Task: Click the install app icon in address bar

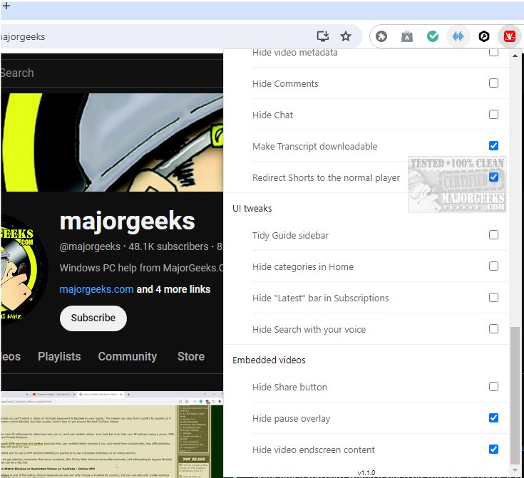Action: point(323,36)
